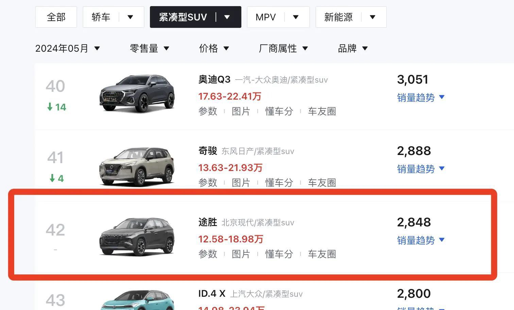Open the 2024年05月 date filter
This screenshot has width=514, height=310.
point(68,48)
